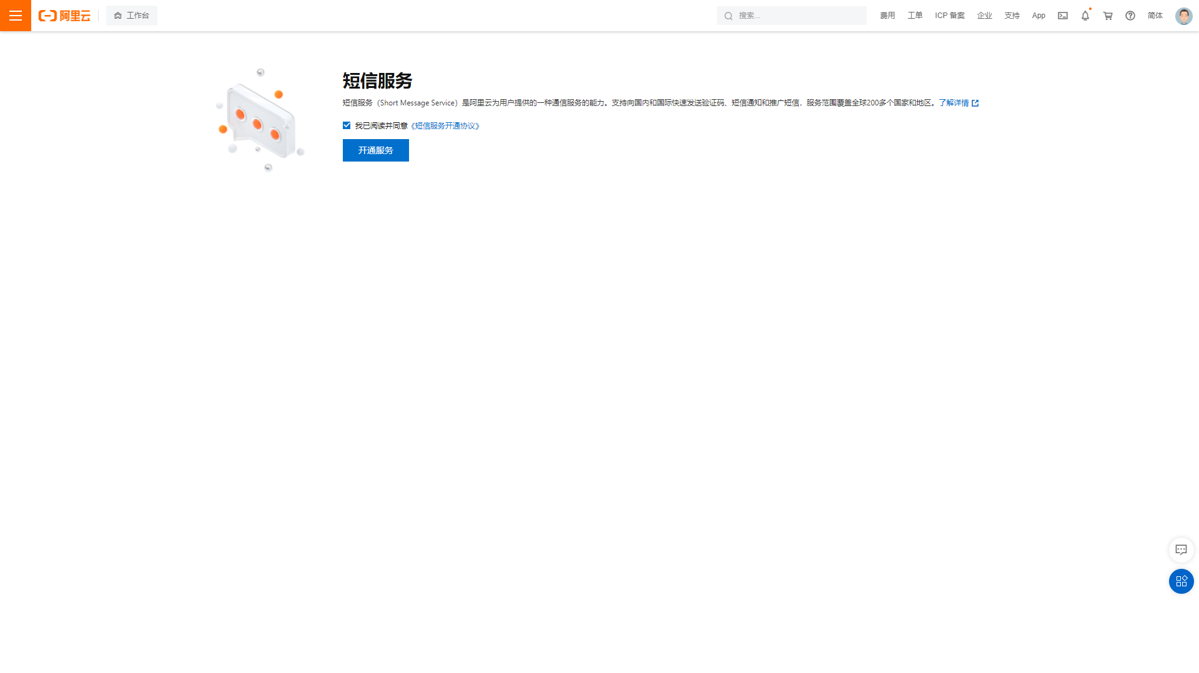1199x673 pixels.
Task: Open the ICP 备案 menu
Action: pyautogui.click(x=950, y=16)
